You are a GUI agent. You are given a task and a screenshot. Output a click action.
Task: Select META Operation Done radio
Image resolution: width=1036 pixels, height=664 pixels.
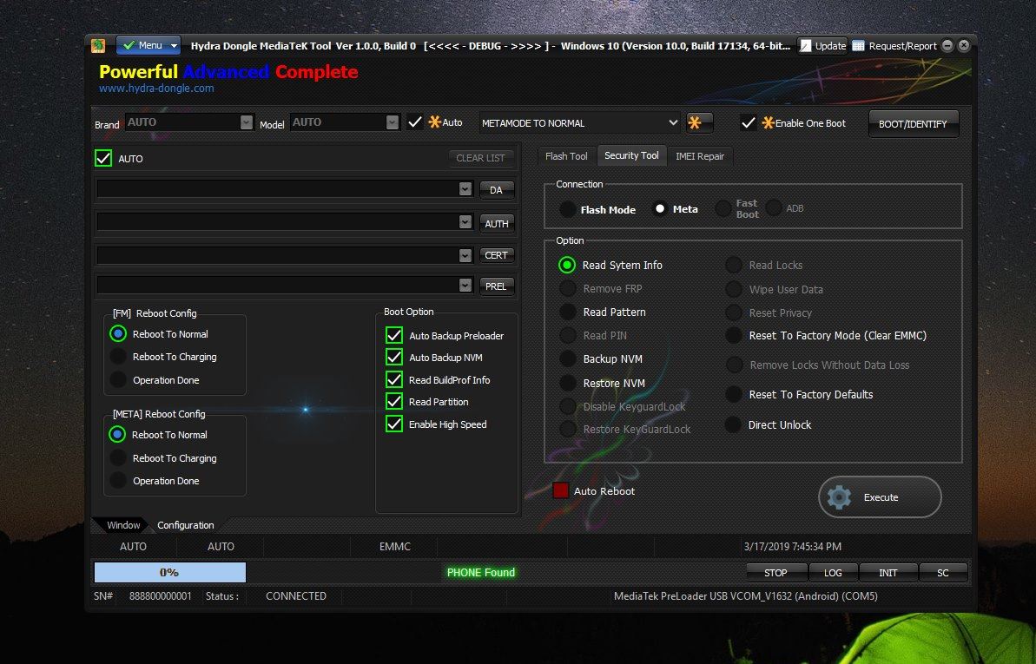pos(117,480)
